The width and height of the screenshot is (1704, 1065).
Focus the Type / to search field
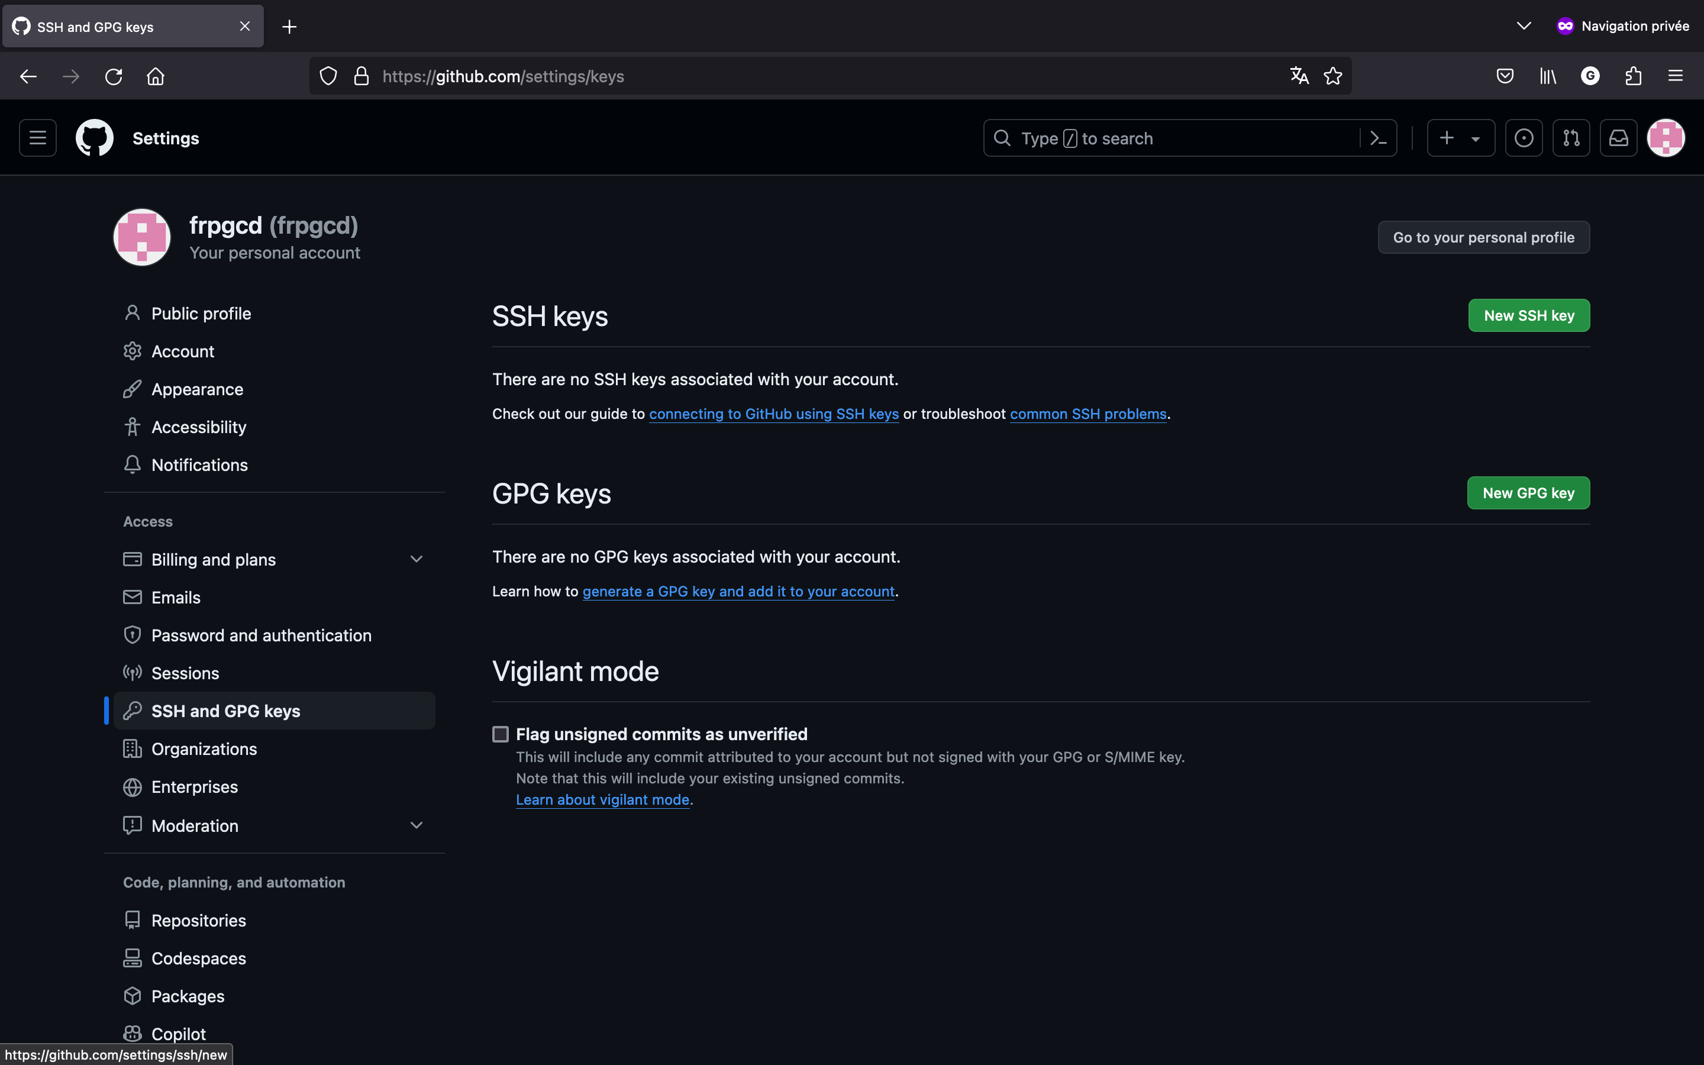click(x=1172, y=138)
